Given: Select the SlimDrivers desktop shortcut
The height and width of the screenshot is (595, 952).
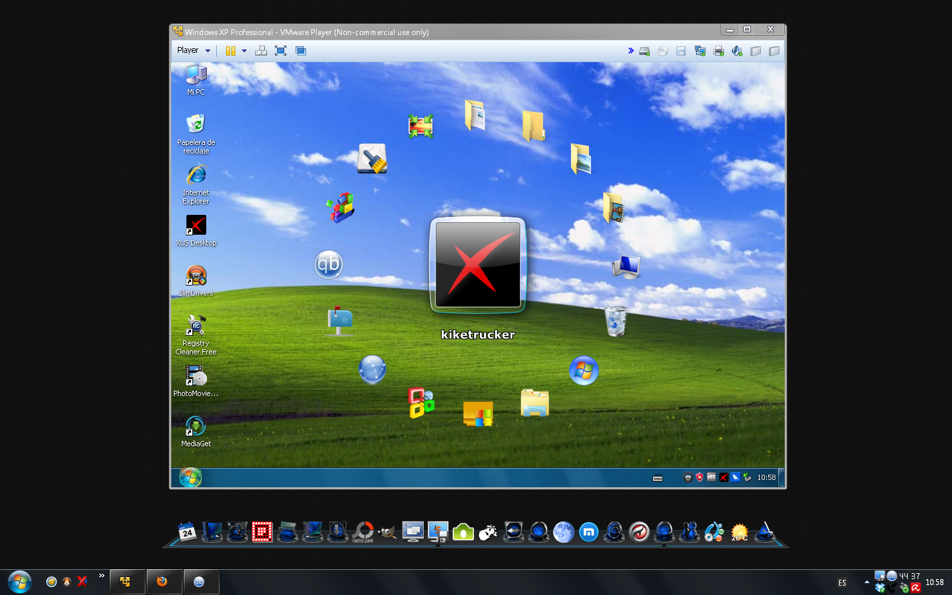Looking at the screenshot, I should tap(196, 281).
